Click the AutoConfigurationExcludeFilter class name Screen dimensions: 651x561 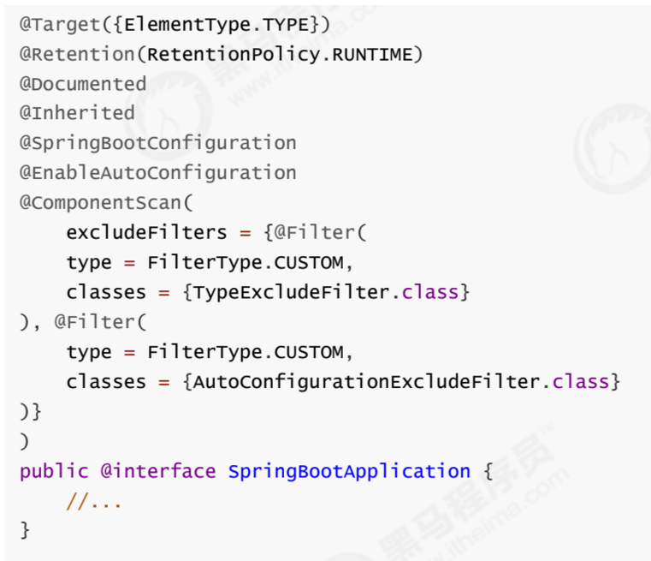367,381
